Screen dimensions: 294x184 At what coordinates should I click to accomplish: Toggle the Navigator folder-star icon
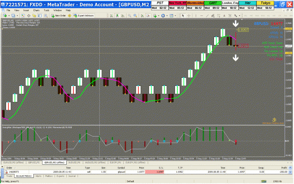coord(34,15)
